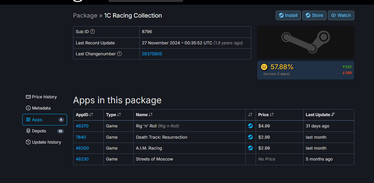The width and height of the screenshot is (374, 183).
Task: Click the '5 months ago' cell
Action: click(x=328, y=159)
